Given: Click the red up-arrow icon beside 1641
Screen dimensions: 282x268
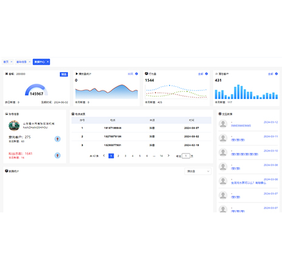Looking at the screenshot, I should 58,155.
